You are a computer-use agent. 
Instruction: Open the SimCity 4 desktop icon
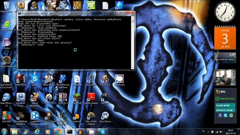point(63,98)
